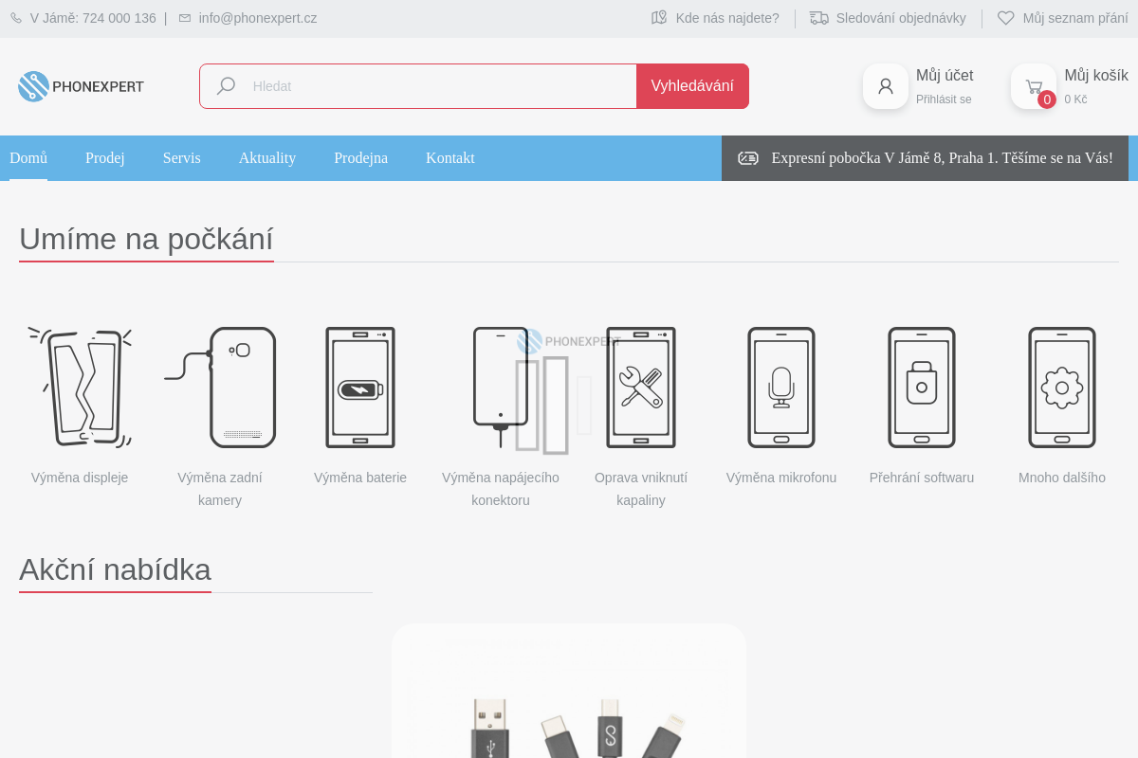This screenshot has height=758, width=1138.
Task: Open the Aktuality navigation item
Action: click(x=267, y=158)
